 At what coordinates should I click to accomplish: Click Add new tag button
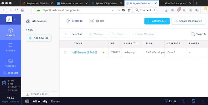coord(39,38)
